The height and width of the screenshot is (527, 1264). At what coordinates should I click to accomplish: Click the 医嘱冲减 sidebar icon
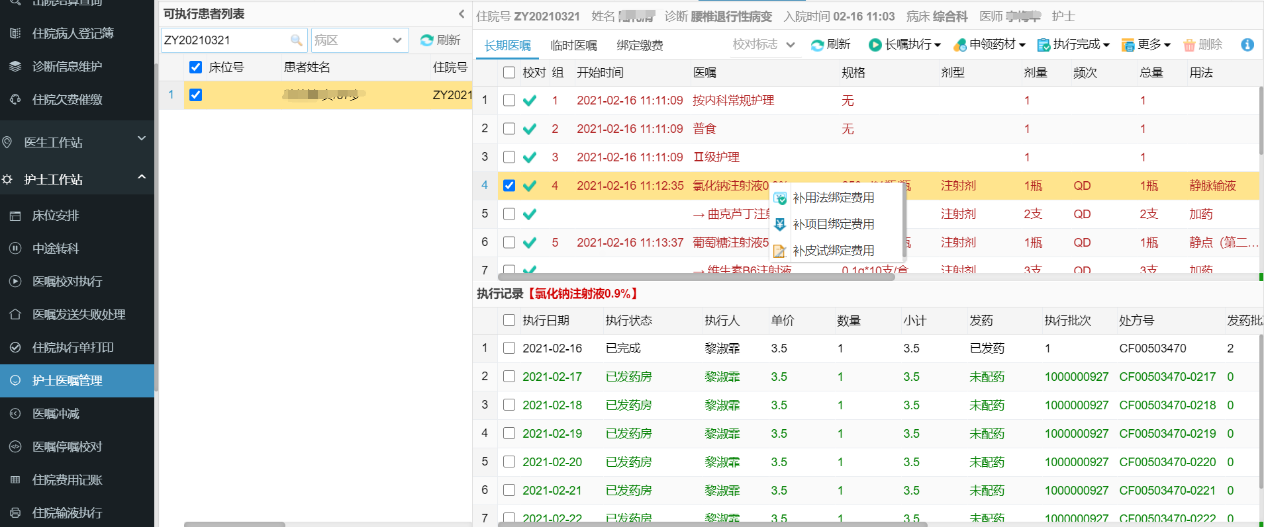[15, 414]
